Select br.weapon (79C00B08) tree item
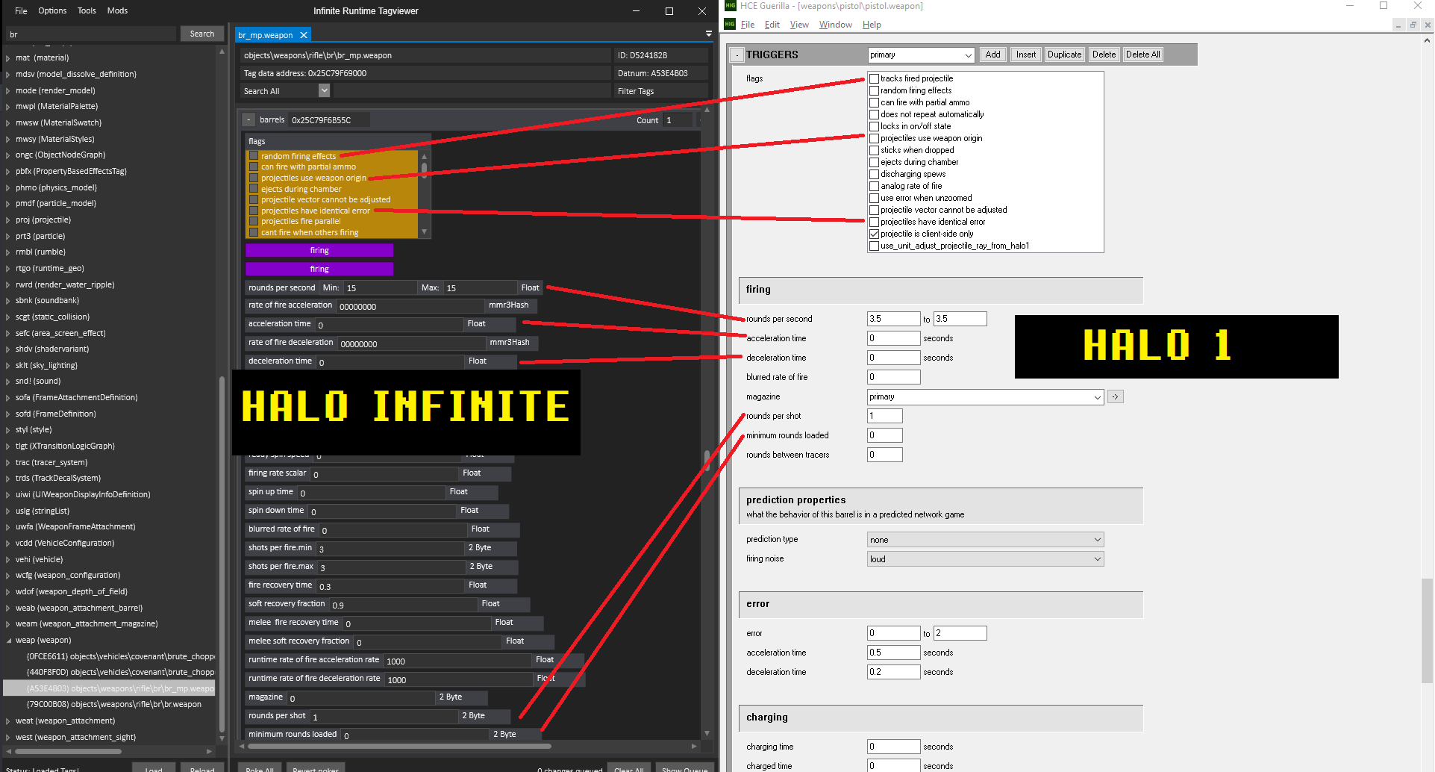This screenshot has height=772, width=1435. coord(114,705)
